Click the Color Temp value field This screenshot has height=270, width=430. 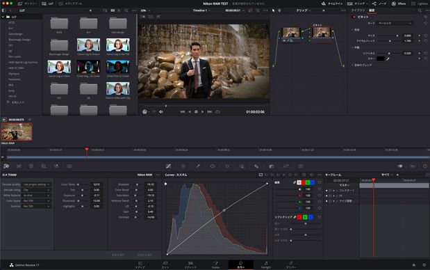[97, 184]
